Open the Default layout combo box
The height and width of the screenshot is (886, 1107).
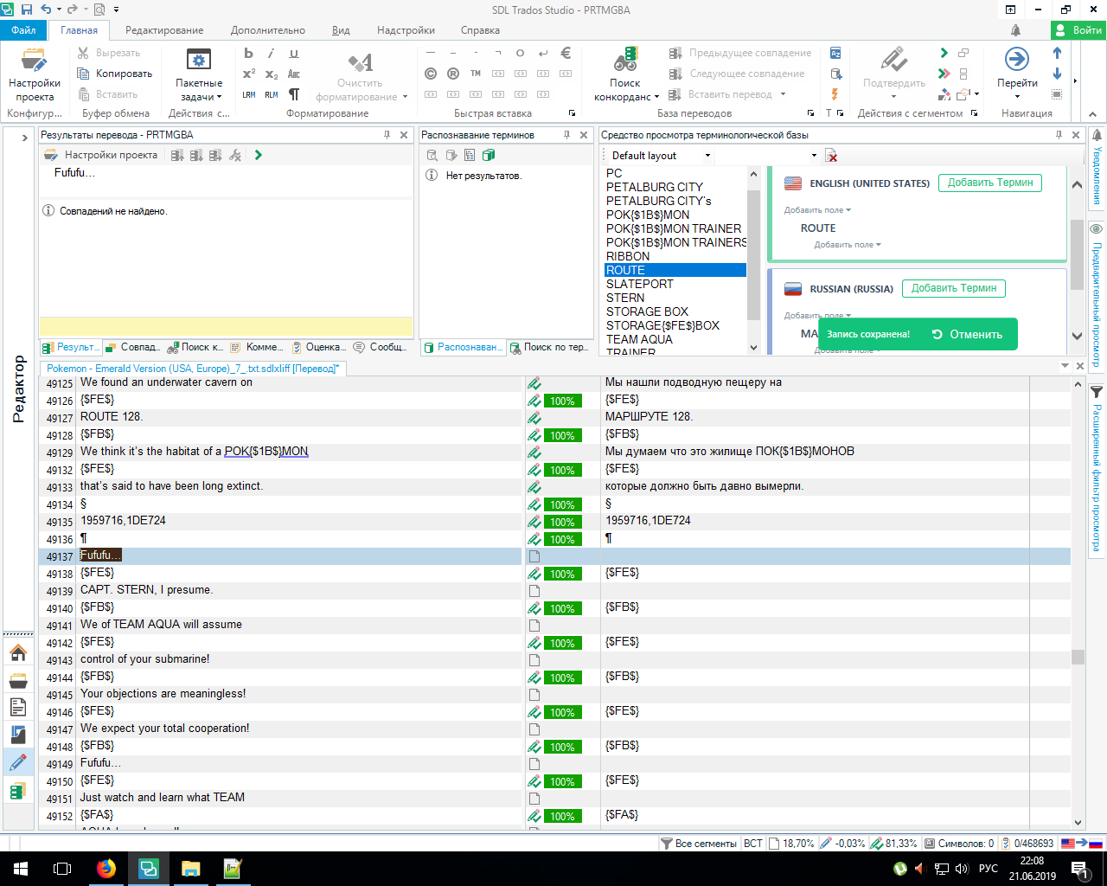pos(660,156)
